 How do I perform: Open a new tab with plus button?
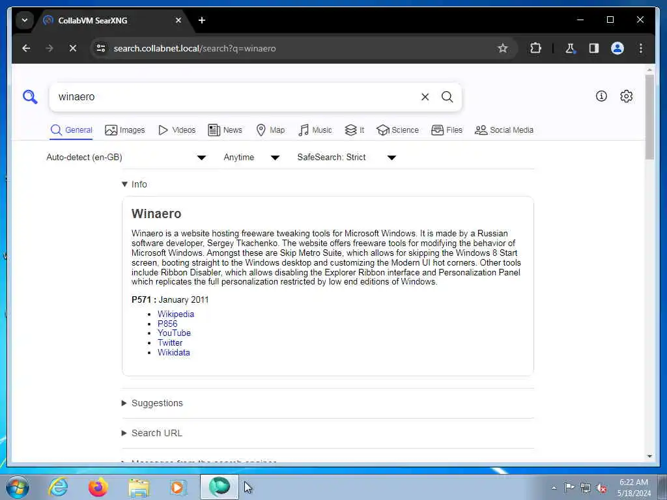[202, 20]
